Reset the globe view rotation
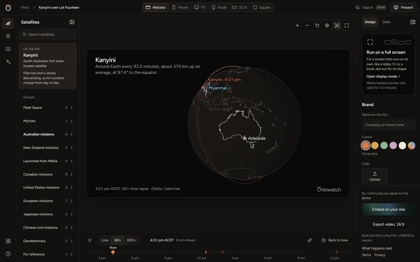Screen dimensions: 420x262 317,25
